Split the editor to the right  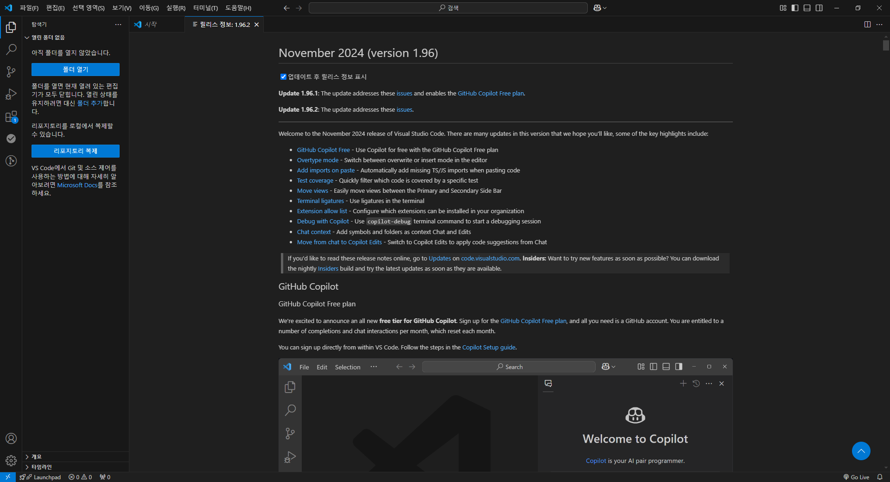point(867,25)
